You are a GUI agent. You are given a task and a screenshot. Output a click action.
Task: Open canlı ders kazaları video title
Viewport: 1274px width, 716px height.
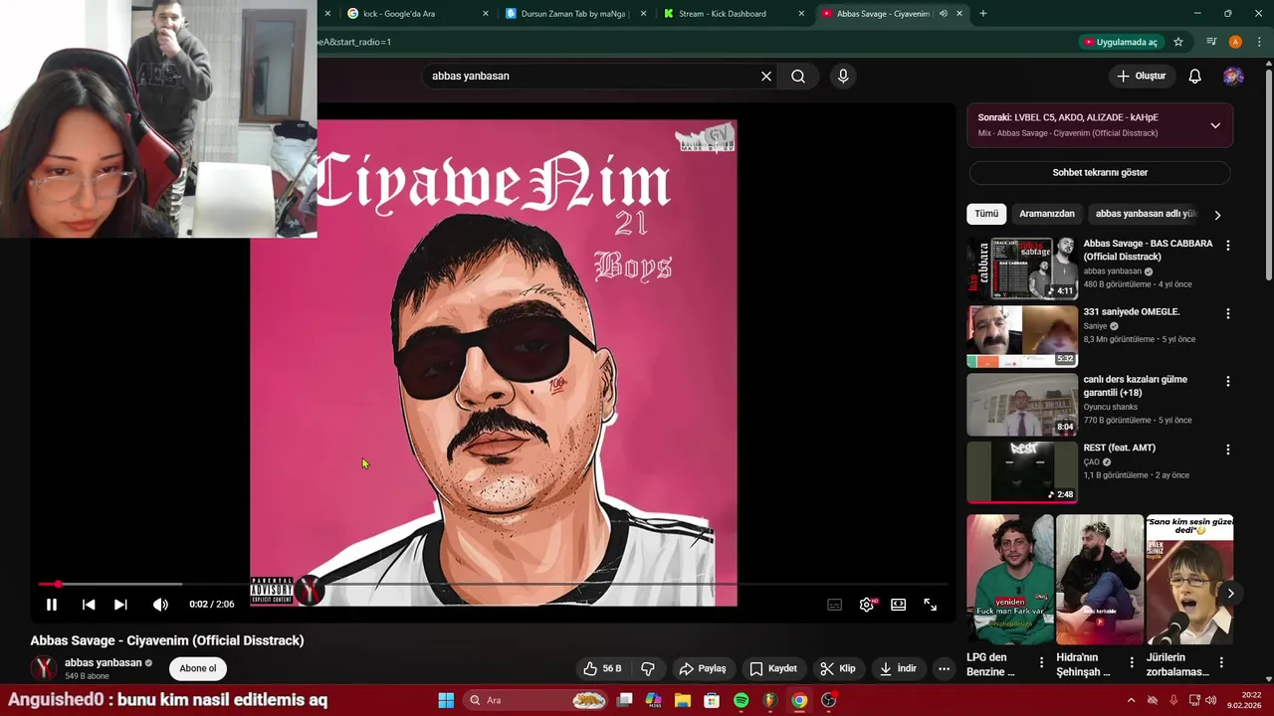tap(1136, 386)
